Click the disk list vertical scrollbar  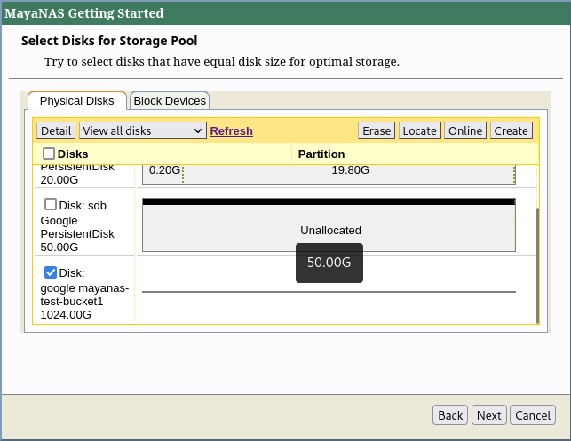point(537,266)
